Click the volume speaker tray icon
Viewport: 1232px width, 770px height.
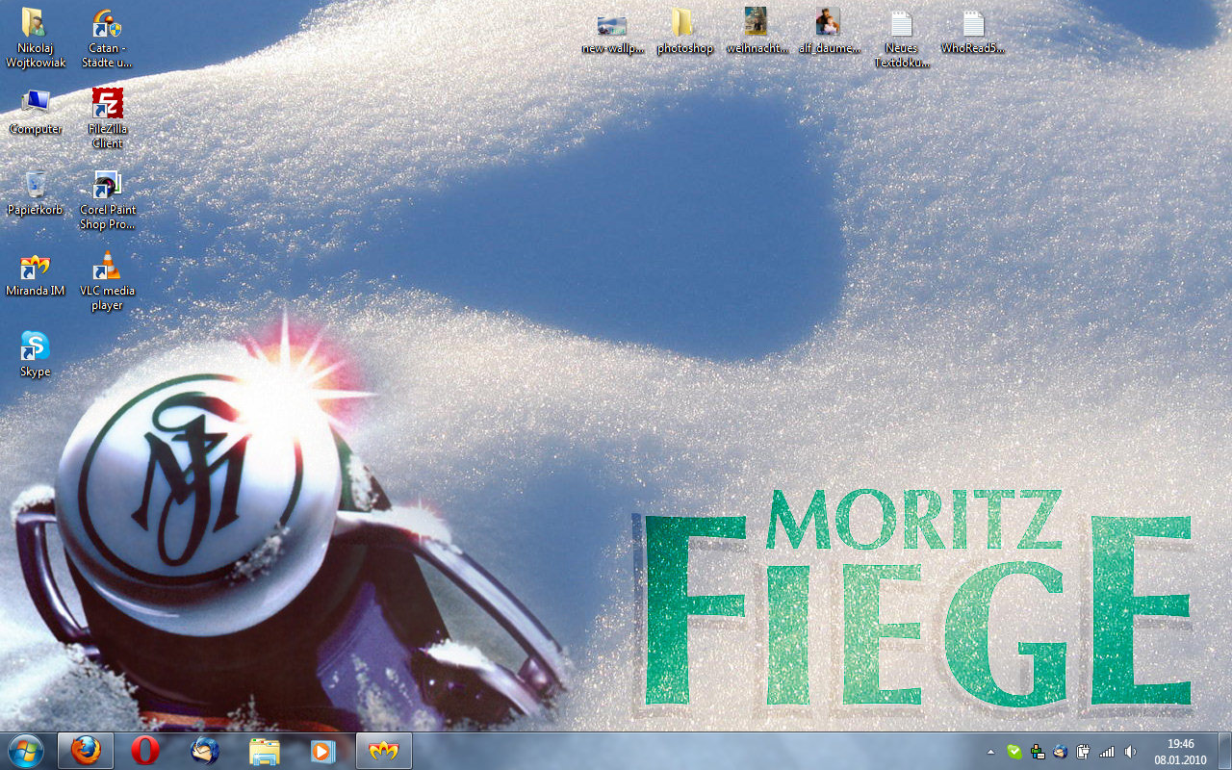click(1130, 752)
